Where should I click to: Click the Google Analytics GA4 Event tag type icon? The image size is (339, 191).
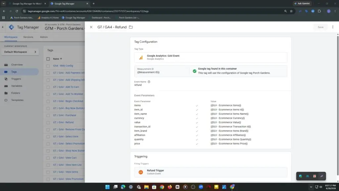(x=141, y=57)
